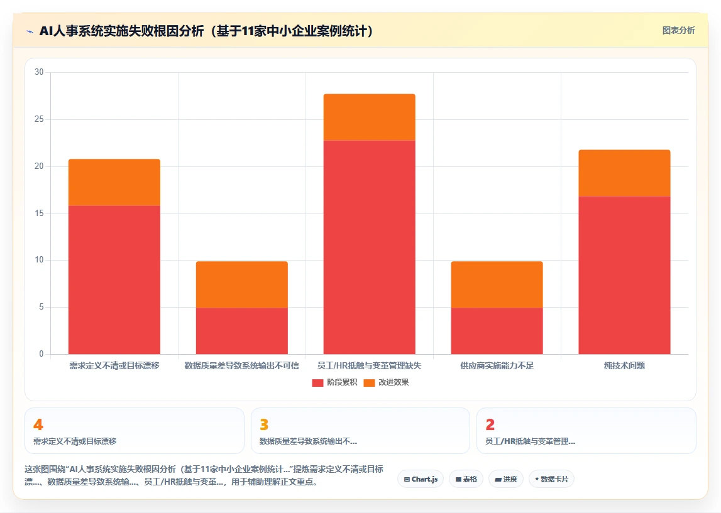Click the 阶段累积 legend label
The image size is (721, 513).
342,382
